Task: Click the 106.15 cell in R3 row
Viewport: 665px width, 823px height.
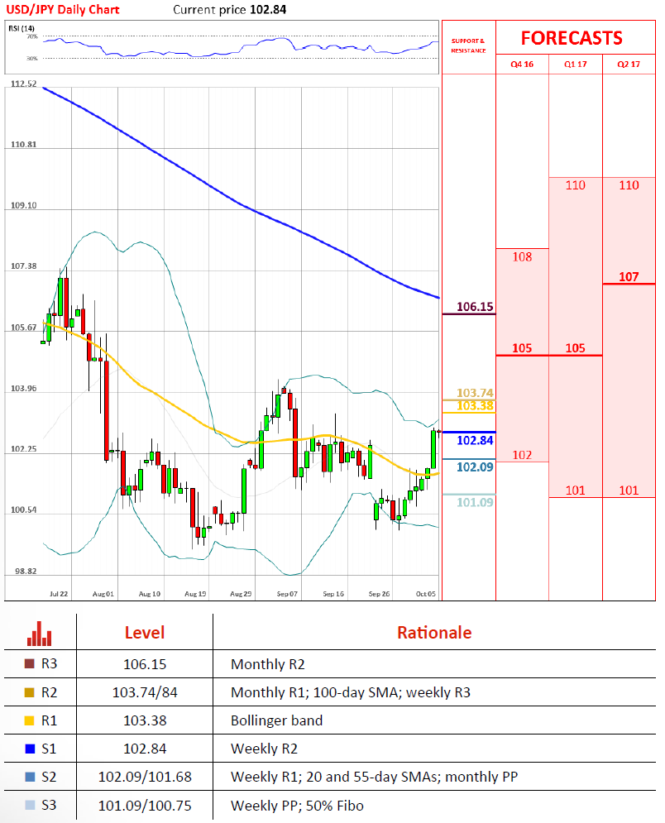Action: tap(145, 664)
